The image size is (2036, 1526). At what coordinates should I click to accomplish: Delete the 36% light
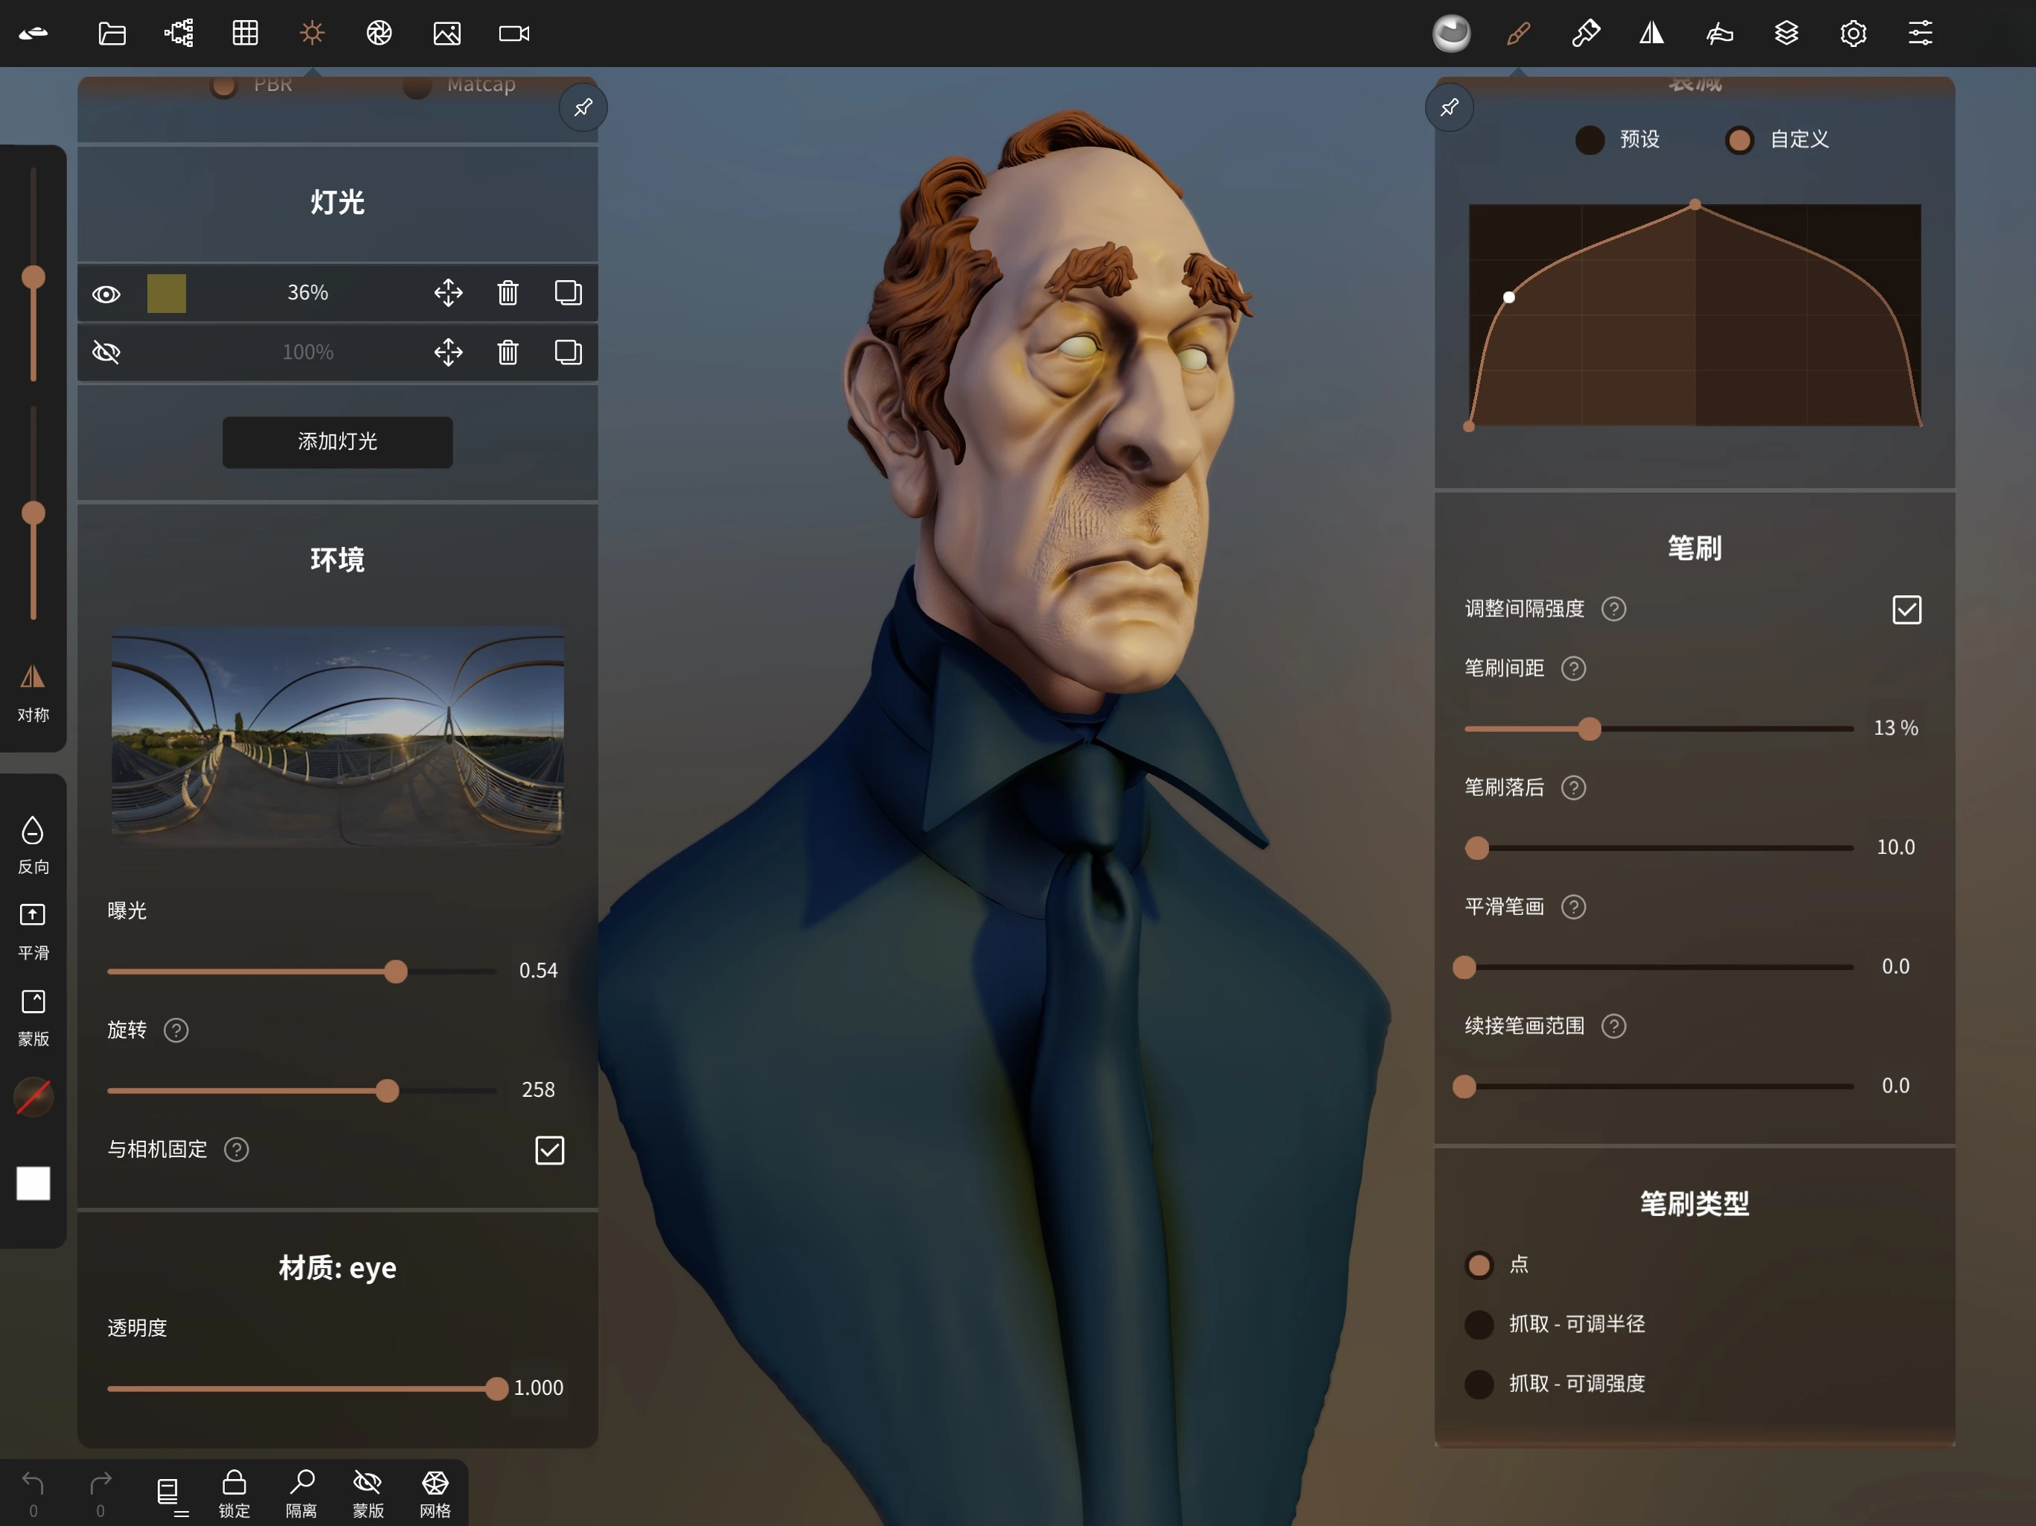click(x=508, y=293)
